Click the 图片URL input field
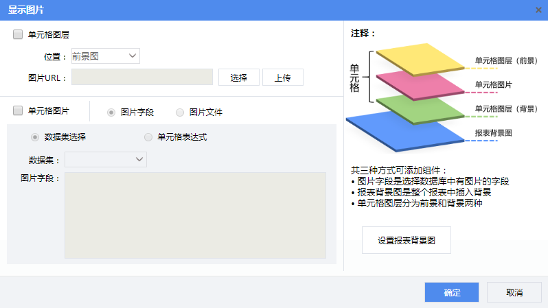The height and width of the screenshot is (308, 548). click(x=142, y=77)
